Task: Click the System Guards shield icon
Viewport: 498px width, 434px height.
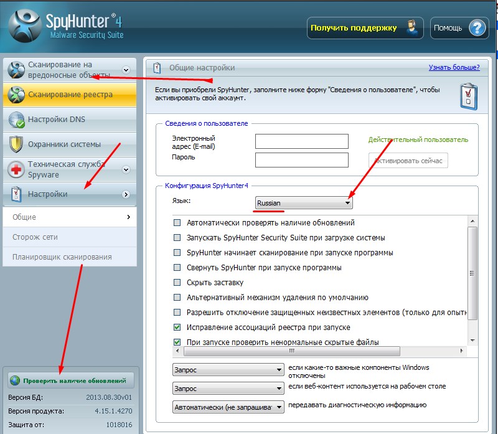Action: tap(16, 144)
